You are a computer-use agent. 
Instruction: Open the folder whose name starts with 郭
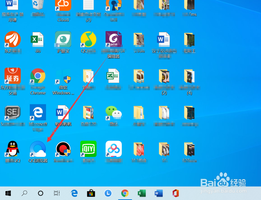pyautogui.click(x=88, y=76)
